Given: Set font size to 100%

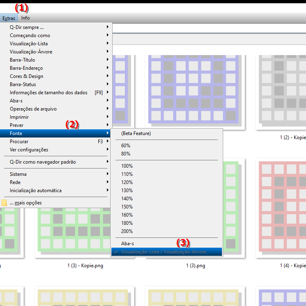Looking at the screenshot, I should coord(166,166).
